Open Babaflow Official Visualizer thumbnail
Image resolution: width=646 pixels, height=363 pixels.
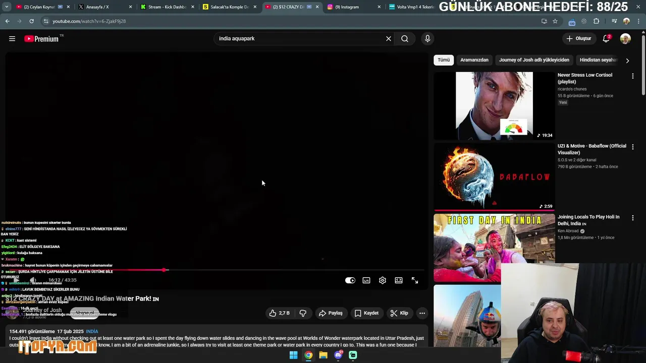[494, 177]
